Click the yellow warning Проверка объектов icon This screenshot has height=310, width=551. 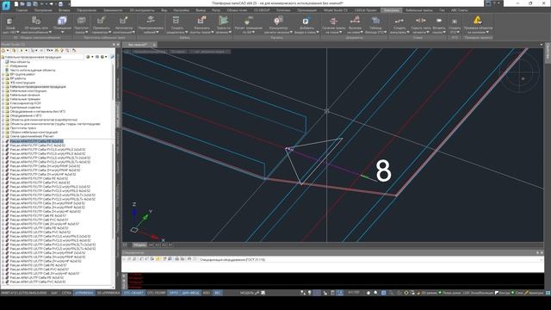(x=478, y=21)
